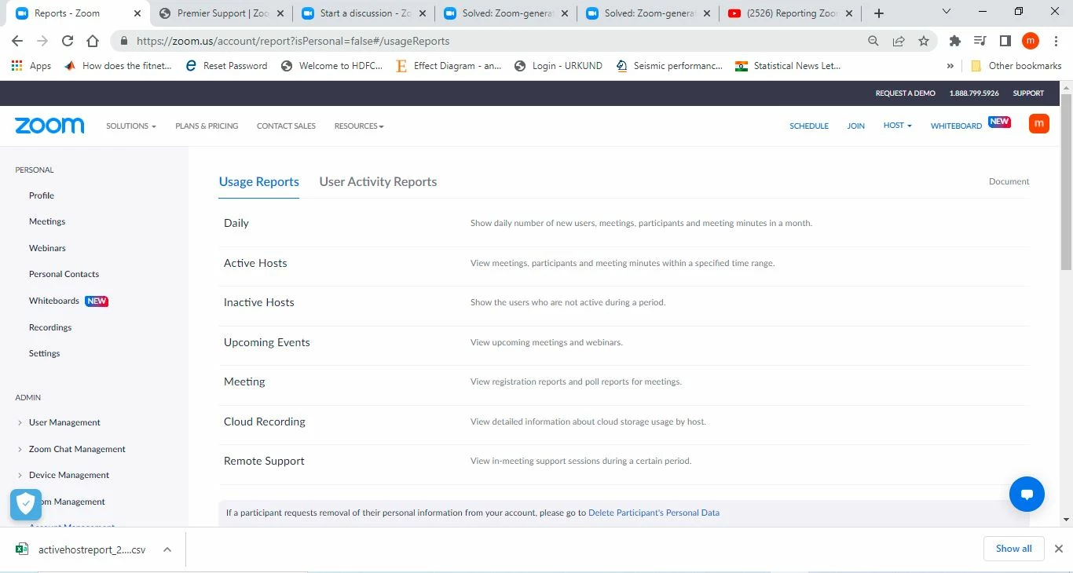Go to Profile in sidebar
The image size is (1073, 573).
[42, 195]
